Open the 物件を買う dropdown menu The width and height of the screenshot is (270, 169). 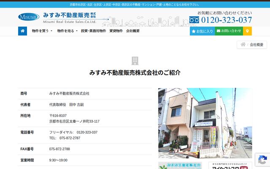point(42,31)
